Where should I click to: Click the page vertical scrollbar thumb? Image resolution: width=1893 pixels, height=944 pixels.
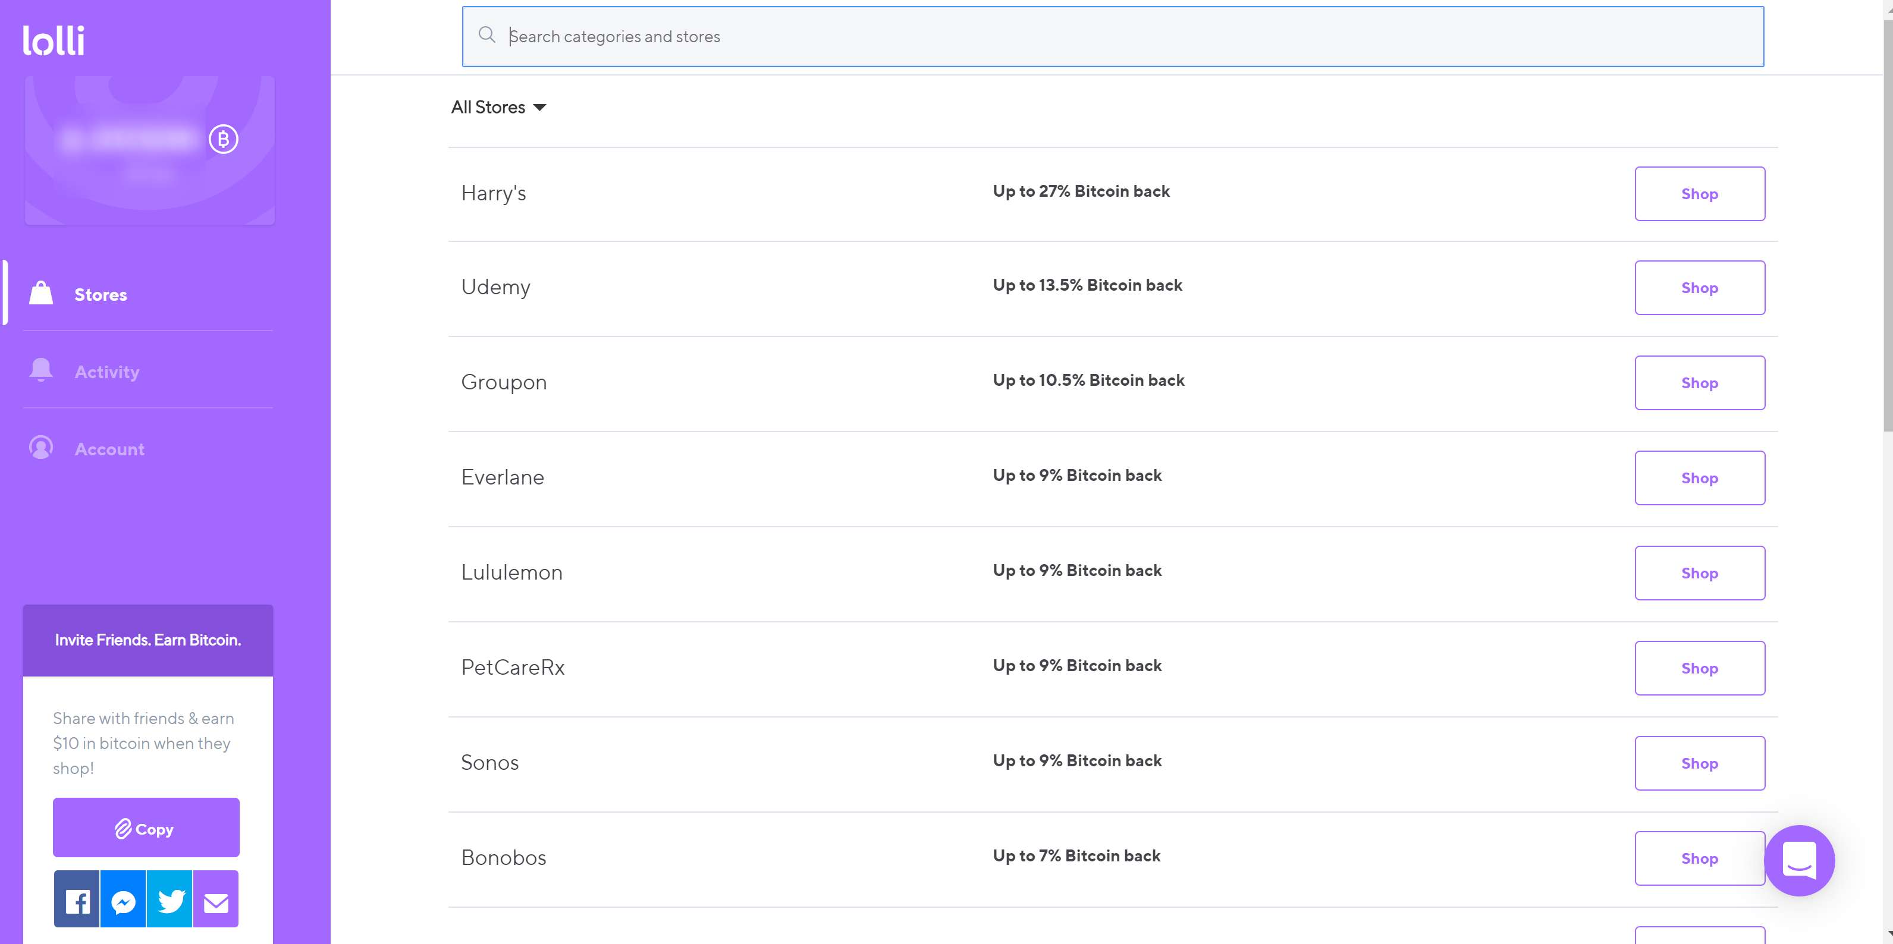coord(1888,225)
